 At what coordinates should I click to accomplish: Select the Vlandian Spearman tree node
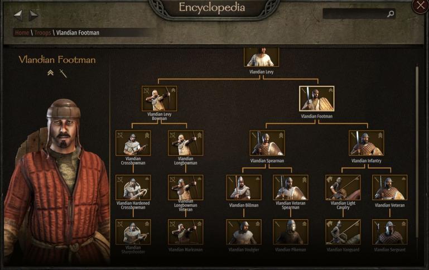(x=267, y=143)
